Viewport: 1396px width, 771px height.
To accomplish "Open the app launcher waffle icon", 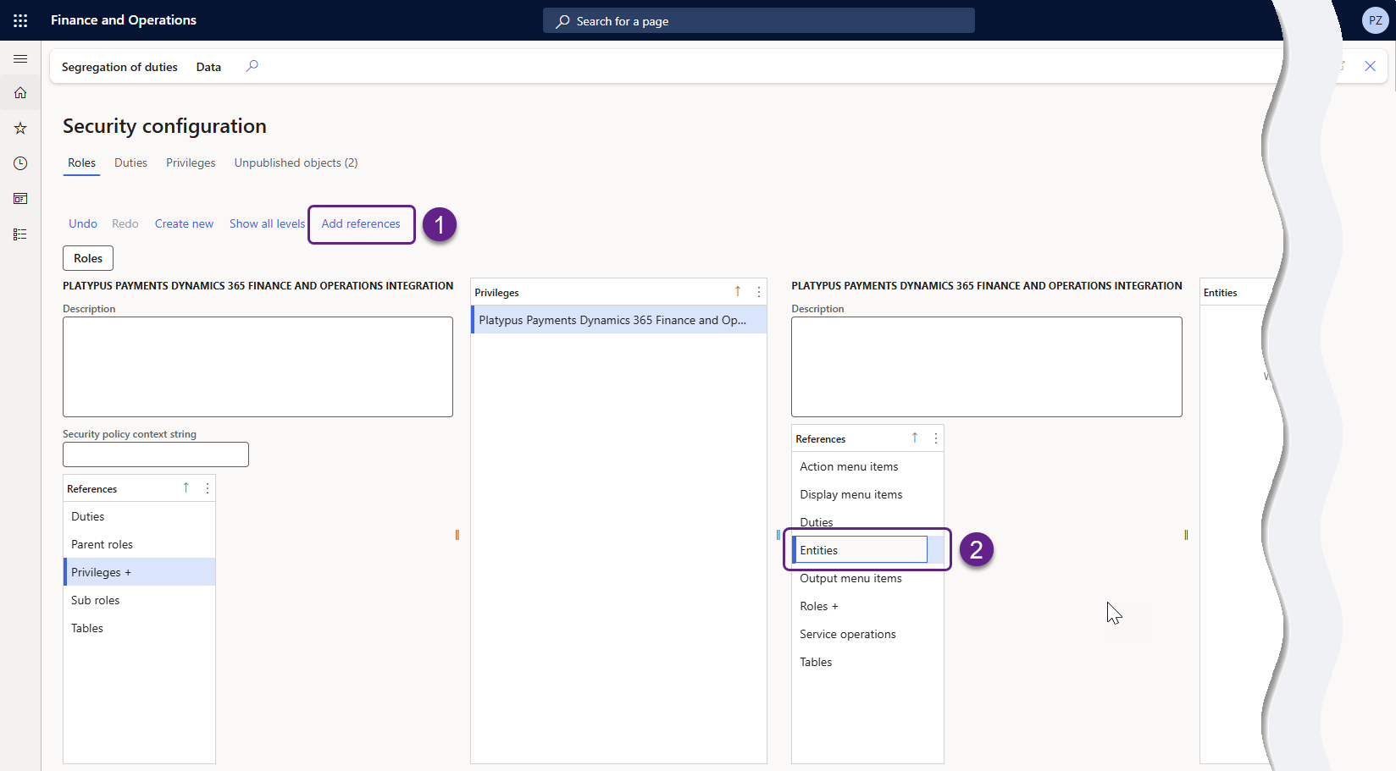I will 20,20.
